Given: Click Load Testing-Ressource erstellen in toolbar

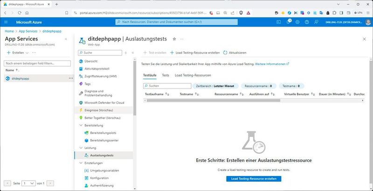Looking at the screenshot, I should coord(195,53).
